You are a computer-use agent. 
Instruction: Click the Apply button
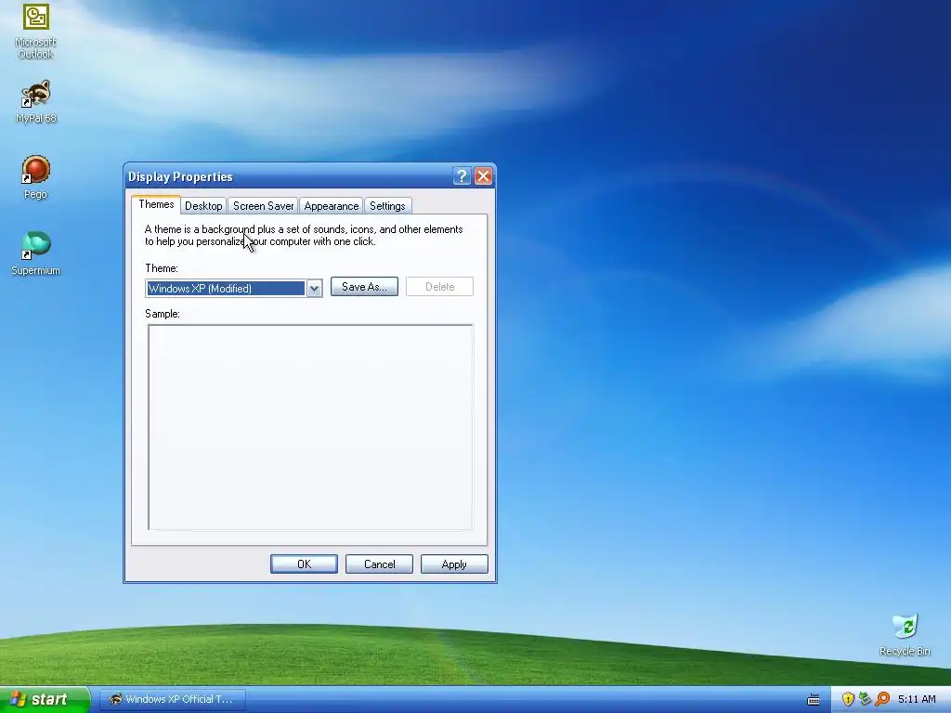point(454,564)
